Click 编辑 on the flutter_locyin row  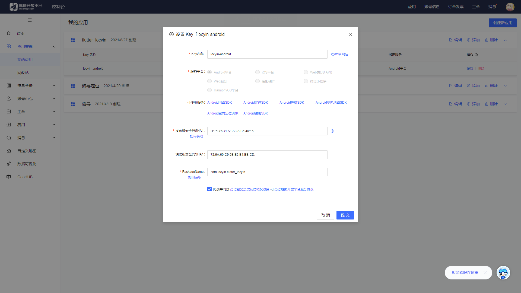456,40
